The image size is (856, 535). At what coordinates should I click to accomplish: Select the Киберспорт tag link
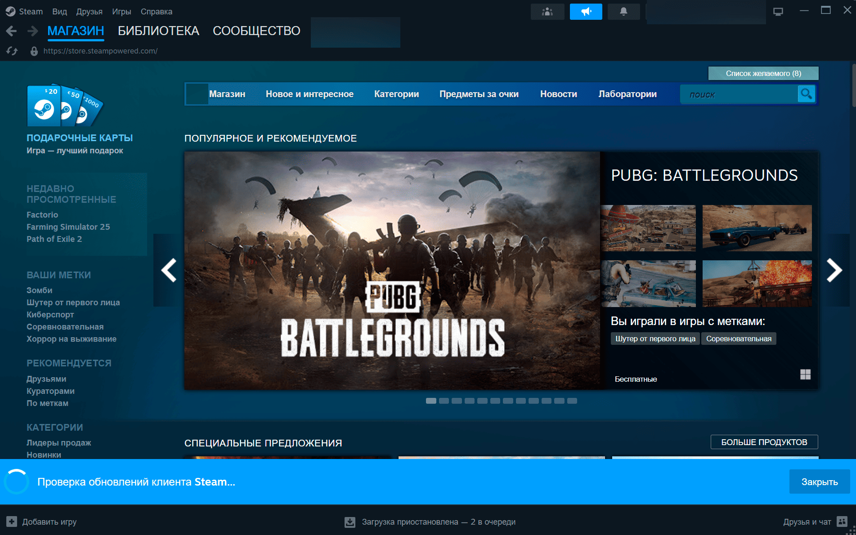[x=50, y=314]
